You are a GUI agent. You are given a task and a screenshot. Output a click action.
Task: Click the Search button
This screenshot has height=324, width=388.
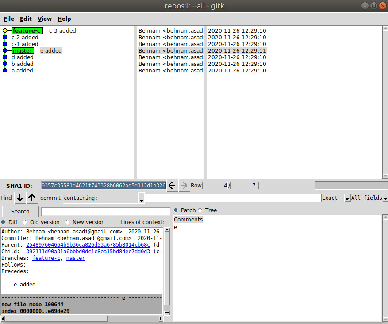[20, 212]
